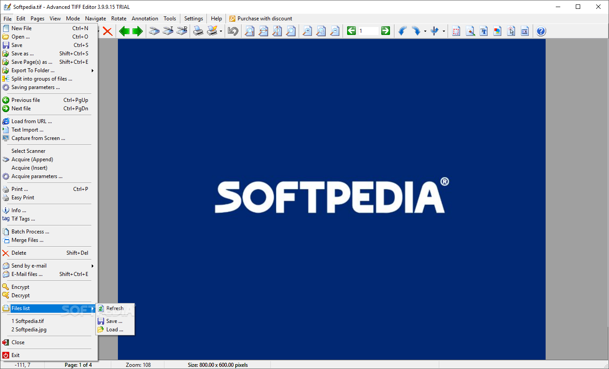Viewport: 609px width, 369px height.
Task: Click the zoom in plus magnifier icon
Action: 307,31
